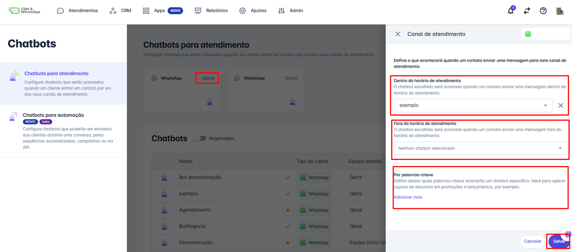Click the Admin sliders icon

point(281,10)
